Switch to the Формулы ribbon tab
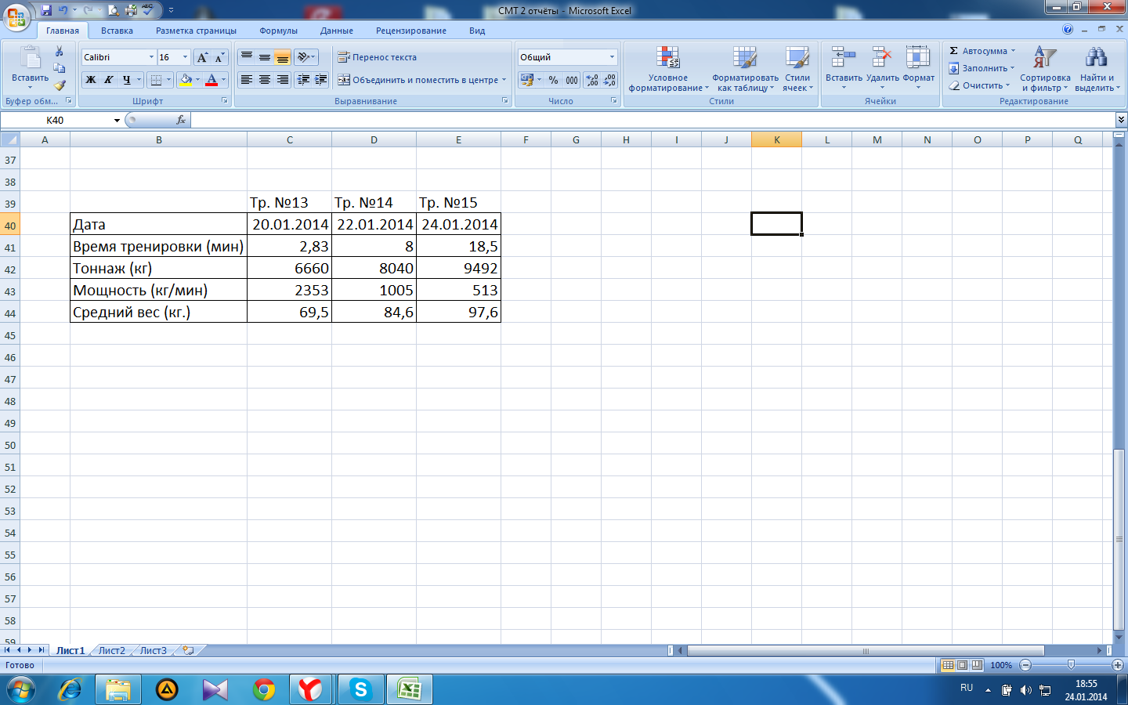This screenshot has width=1128, height=705. pos(278,31)
